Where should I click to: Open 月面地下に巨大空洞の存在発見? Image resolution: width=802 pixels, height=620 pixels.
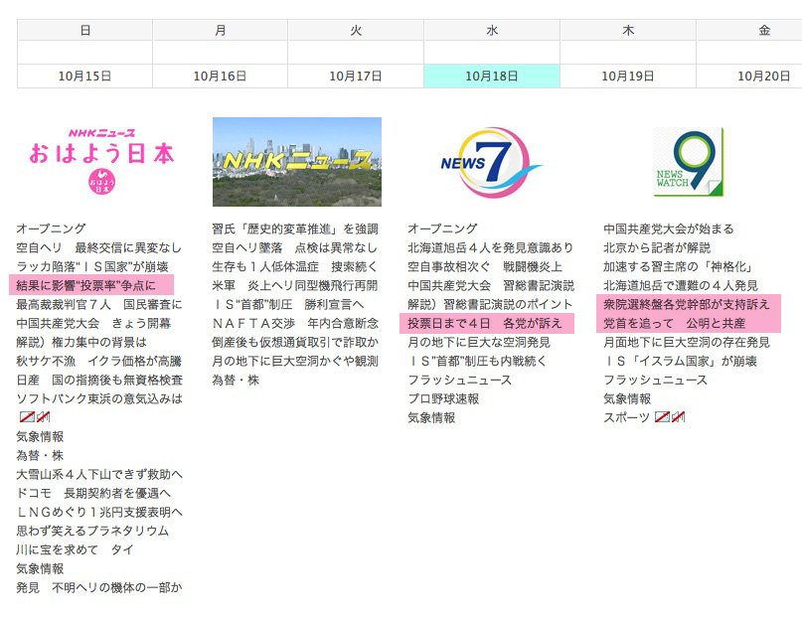point(687,342)
